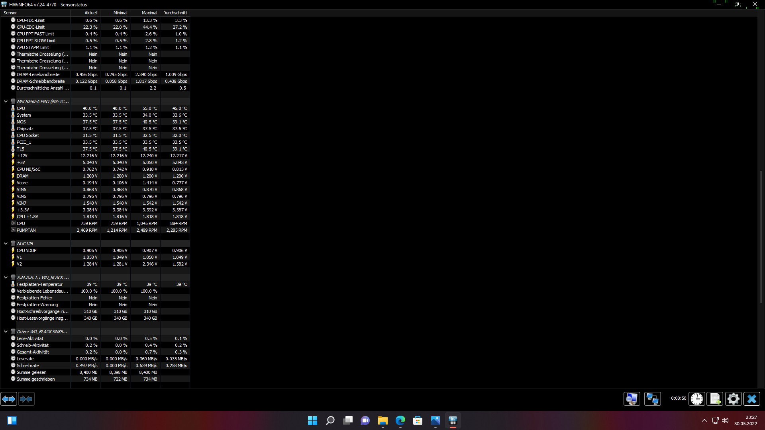Start logging with the sheet plus icon
765x430 pixels.
tap(715, 399)
